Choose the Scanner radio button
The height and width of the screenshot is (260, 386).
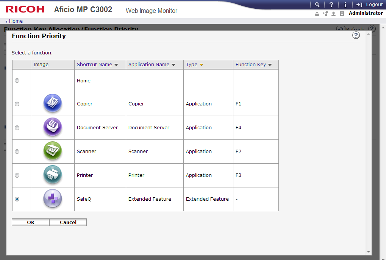pos(17,152)
